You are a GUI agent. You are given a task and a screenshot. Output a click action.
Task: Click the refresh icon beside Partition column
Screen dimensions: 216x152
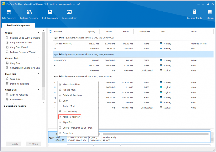tap(50, 32)
